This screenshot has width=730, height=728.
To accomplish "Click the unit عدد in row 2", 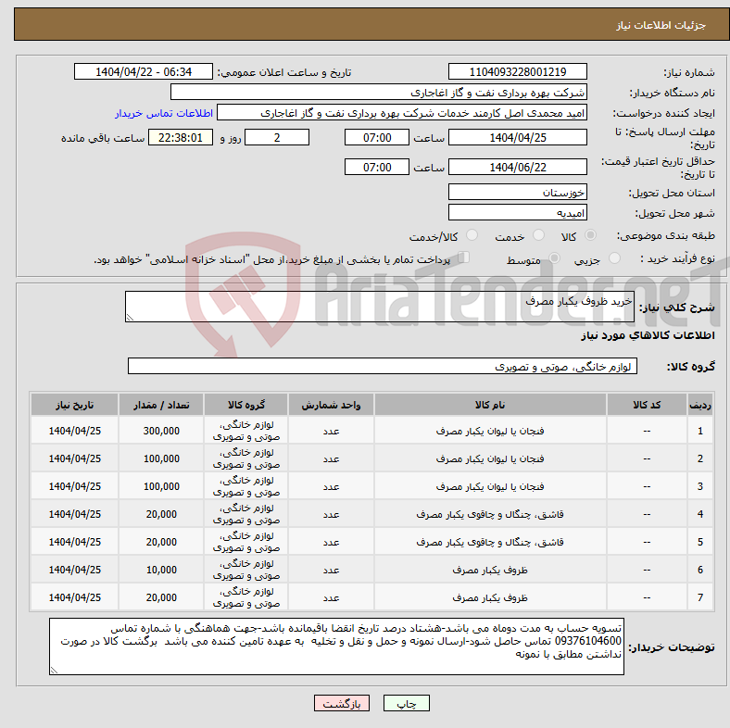I will [x=331, y=459].
